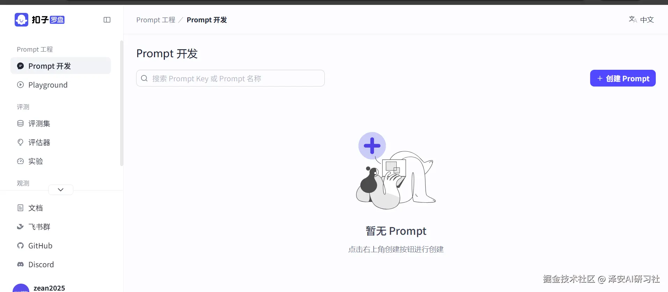Click the 扣子罗盘 logo icon
This screenshot has height=292, width=668.
(x=21, y=20)
